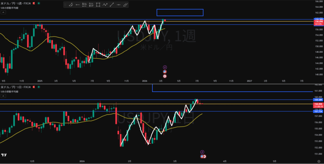Click the green market status dot on weekly chart
The image size is (324, 164).
click(x=39, y=3)
